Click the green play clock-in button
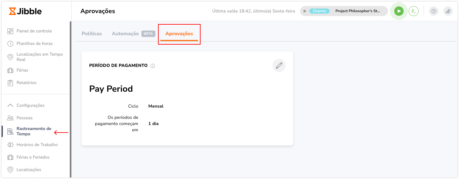The width and height of the screenshot is (459, 179). (399, 11)
